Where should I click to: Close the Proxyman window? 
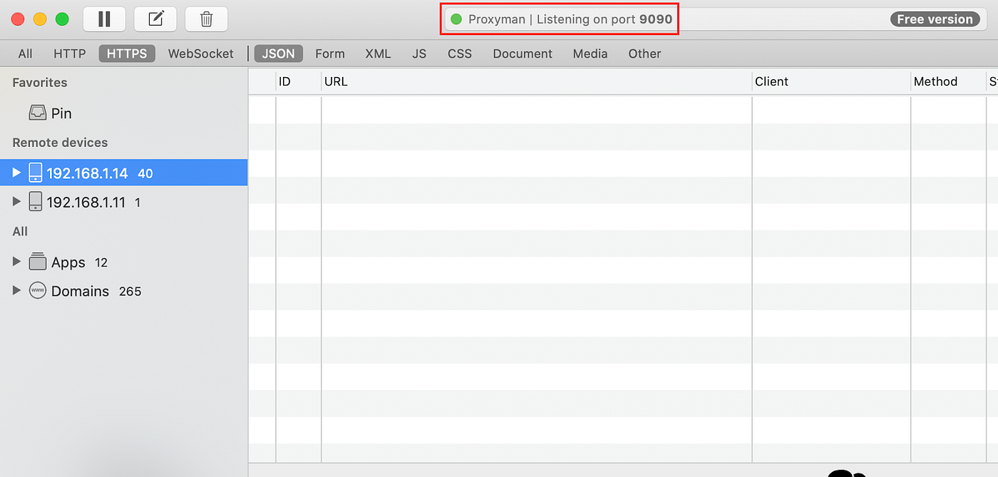coord(18,19)
